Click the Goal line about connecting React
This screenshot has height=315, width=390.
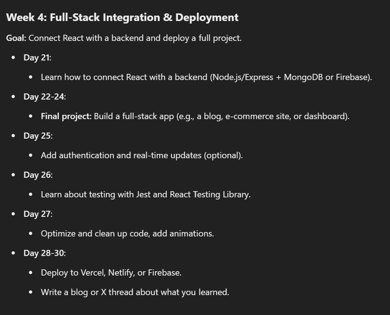[124, 38]
